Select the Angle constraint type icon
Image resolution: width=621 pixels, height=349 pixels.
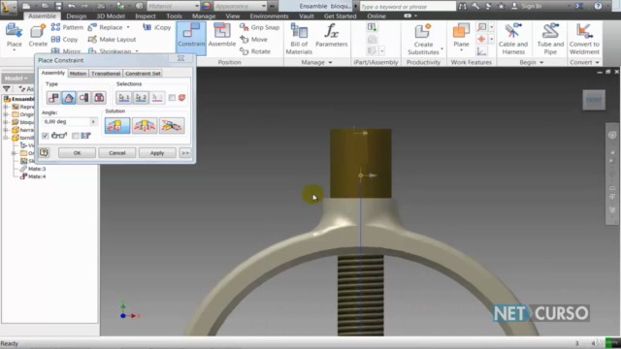click(x=69, y=97)
